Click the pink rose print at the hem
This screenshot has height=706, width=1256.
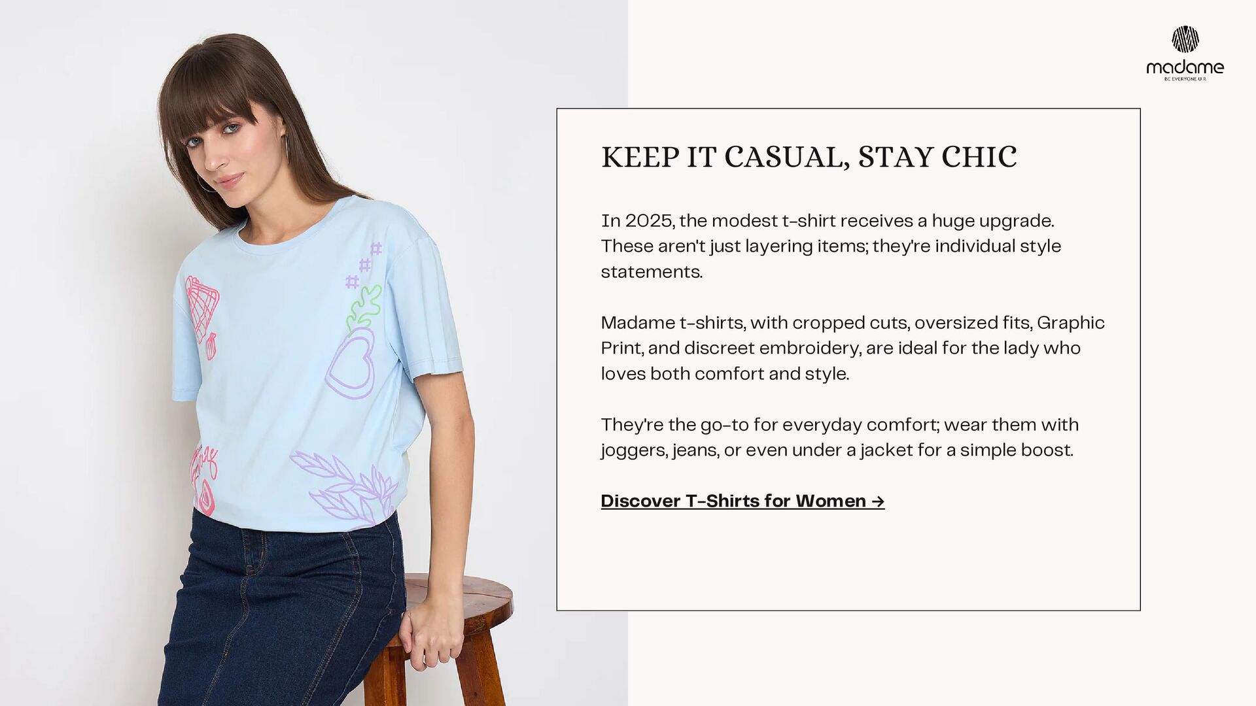click(204, 479)
